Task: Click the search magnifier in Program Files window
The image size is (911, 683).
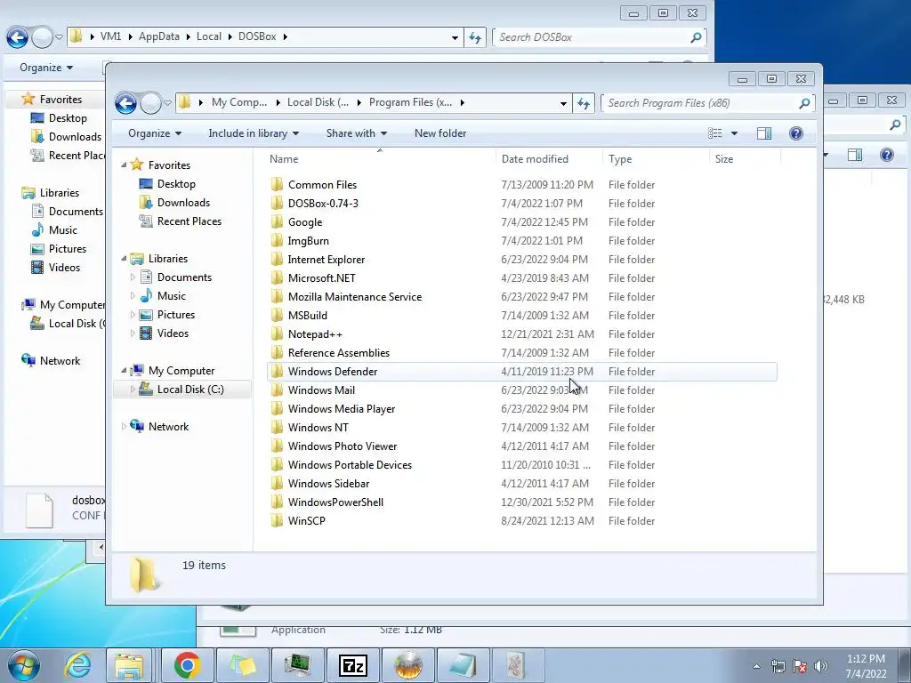Action: coord(804,103)
